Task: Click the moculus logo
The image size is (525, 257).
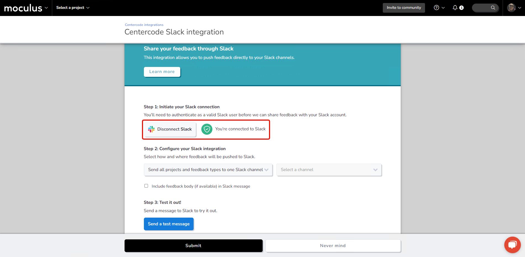Action: pos(23,8)
